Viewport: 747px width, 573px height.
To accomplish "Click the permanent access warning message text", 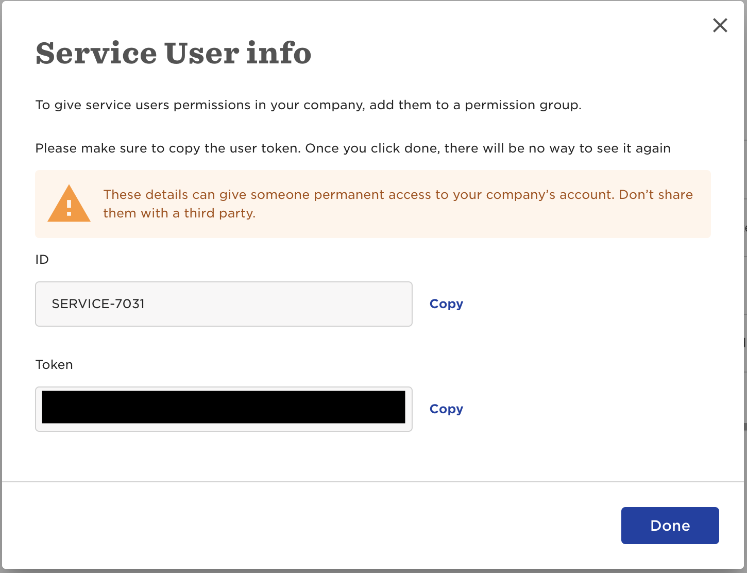I will click(x=398, y=204).
